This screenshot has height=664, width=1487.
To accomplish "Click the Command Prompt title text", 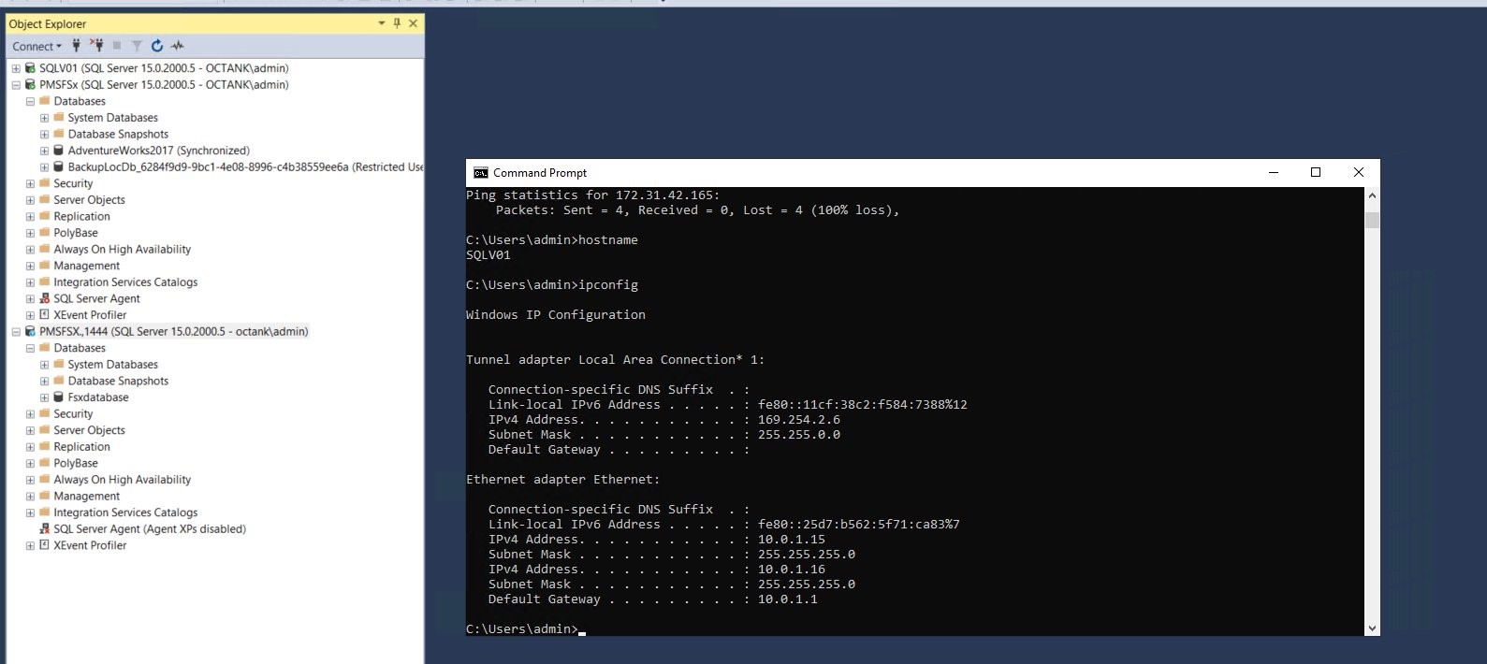I will tap(540, 173).
